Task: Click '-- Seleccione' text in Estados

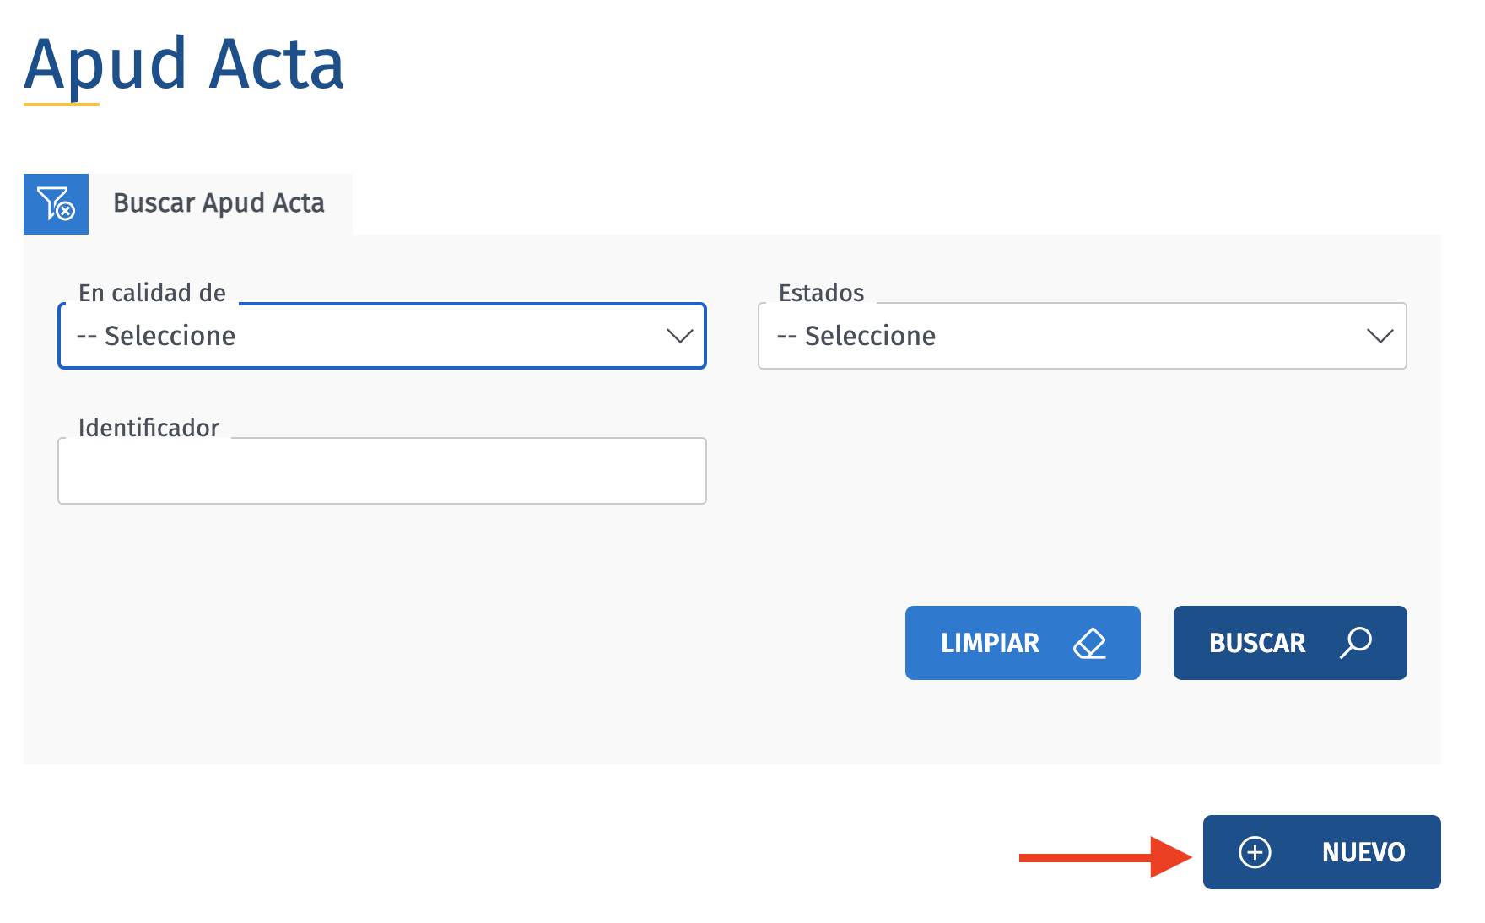Action: pyautogui.click(x=856, y=336)
